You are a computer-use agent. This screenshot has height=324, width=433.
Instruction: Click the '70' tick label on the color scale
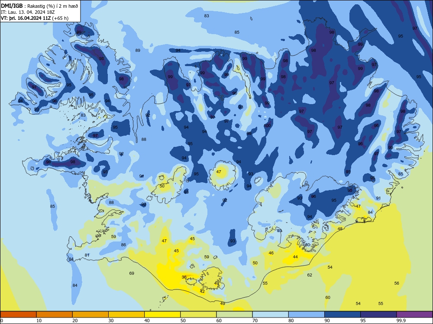[255, 321]
